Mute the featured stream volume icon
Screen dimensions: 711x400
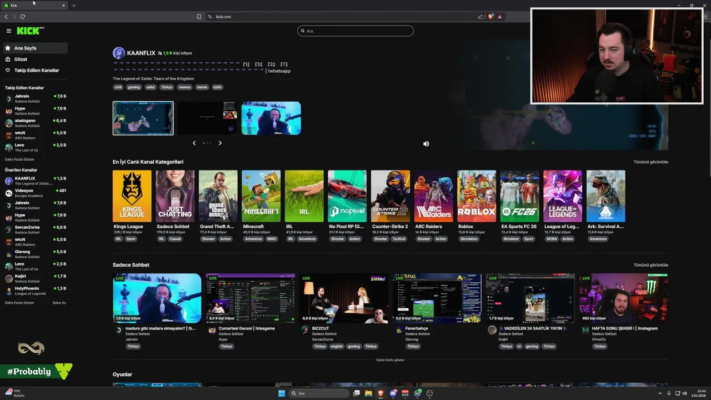(426, 143)
